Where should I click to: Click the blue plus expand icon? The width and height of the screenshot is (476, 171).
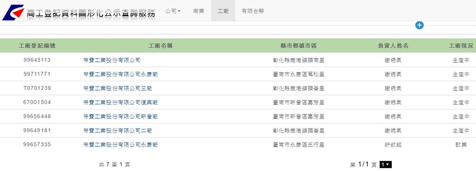click(x=419, y=25)
